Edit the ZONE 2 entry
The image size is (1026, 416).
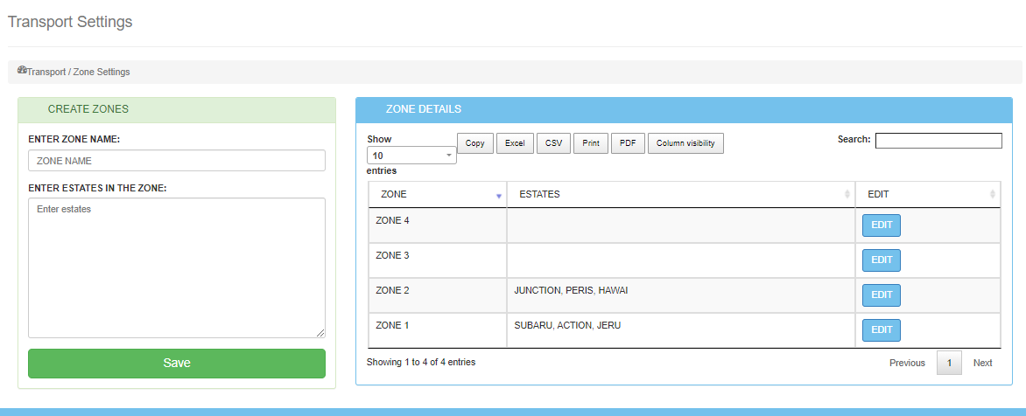coord(882,295)
